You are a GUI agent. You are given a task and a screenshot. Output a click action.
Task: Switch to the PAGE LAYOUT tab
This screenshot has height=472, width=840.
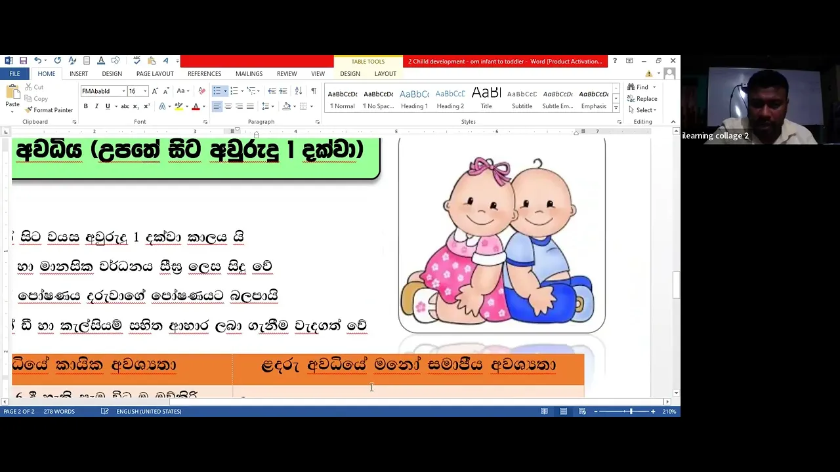tap(155, 74)
